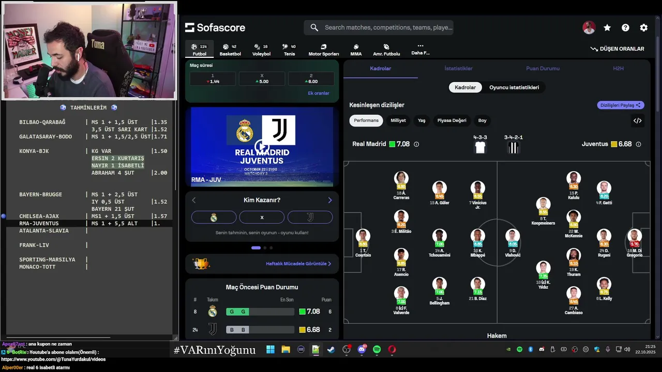
Task: Switch to Oyuncu istatistikleri view
Action: (514, 87)
